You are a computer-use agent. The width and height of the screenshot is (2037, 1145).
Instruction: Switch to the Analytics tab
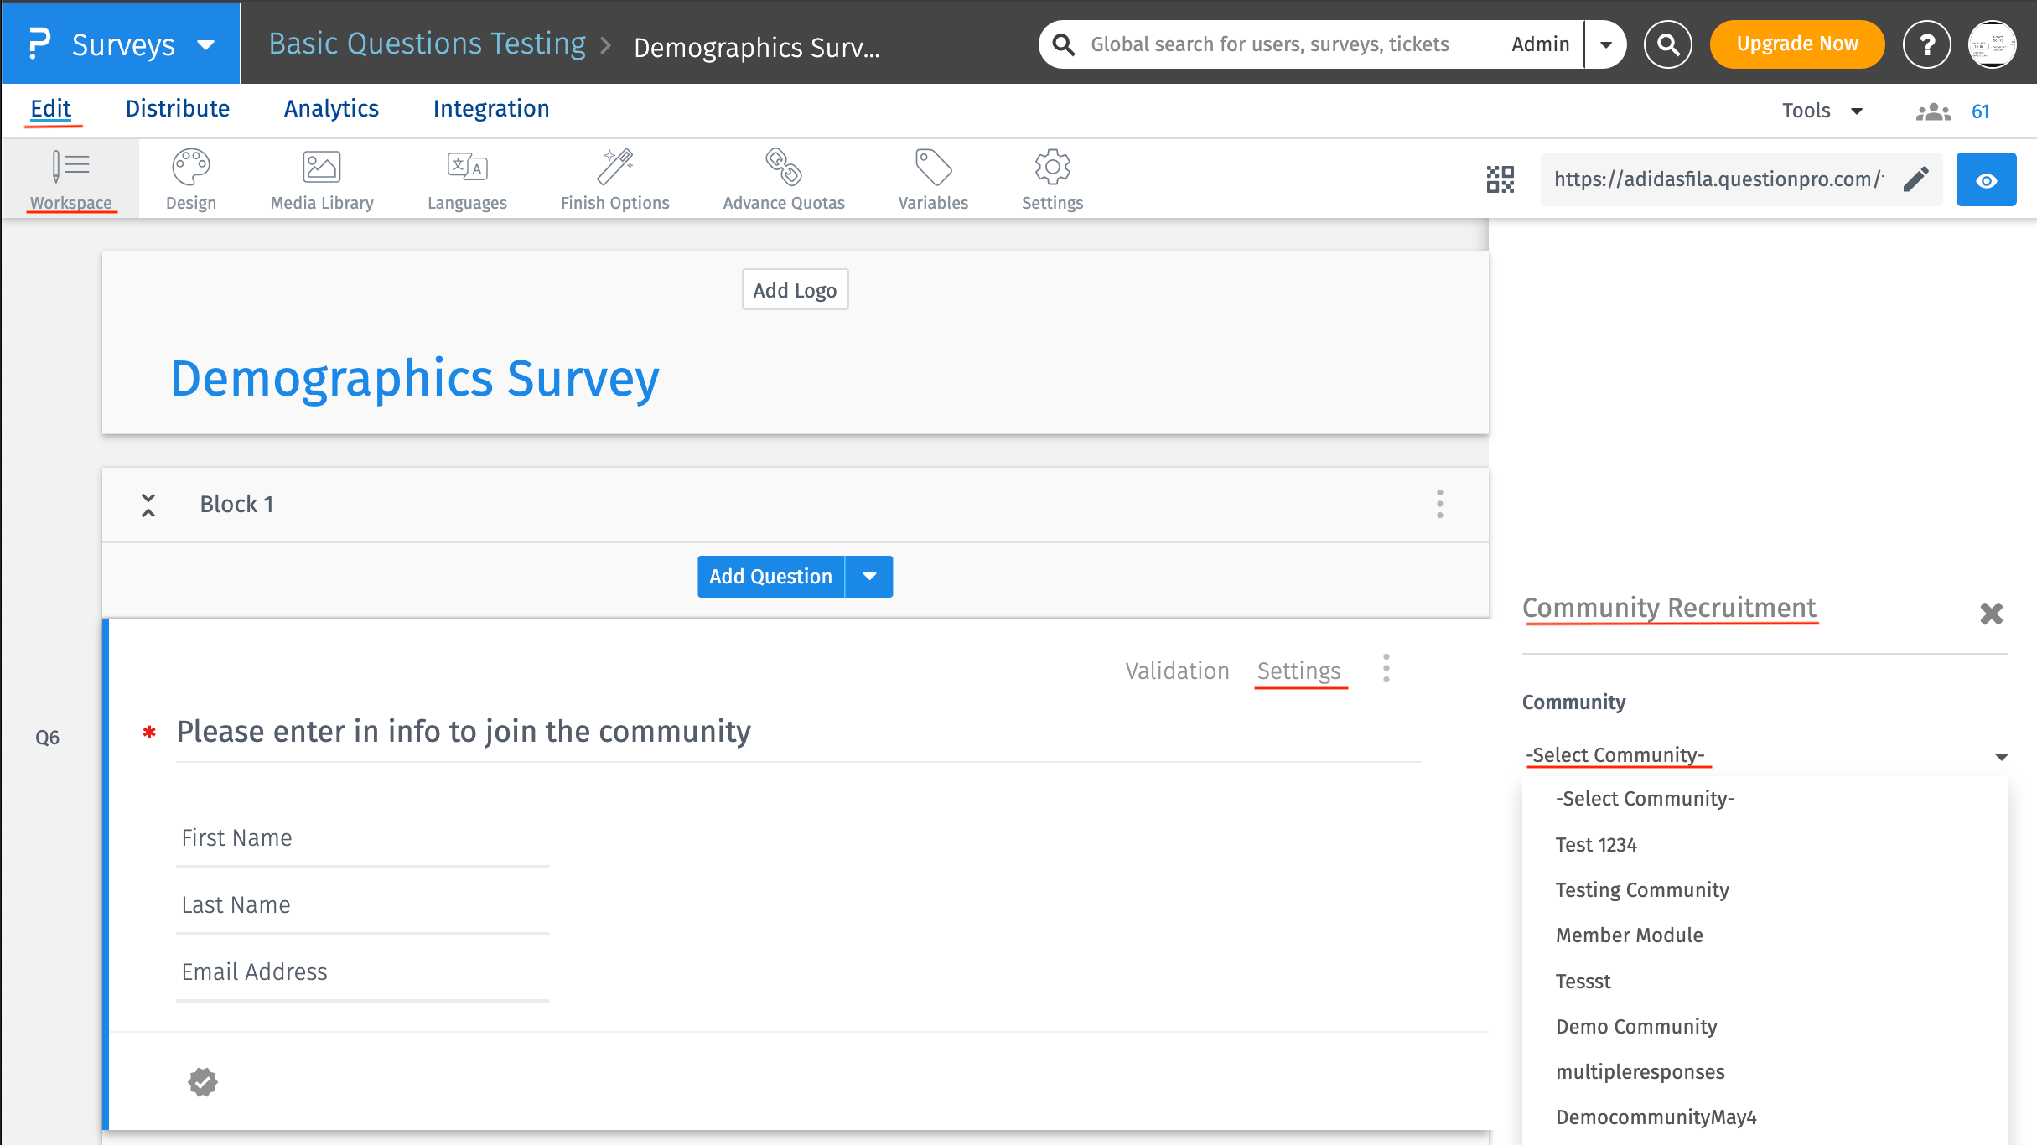tap(331, 108)
